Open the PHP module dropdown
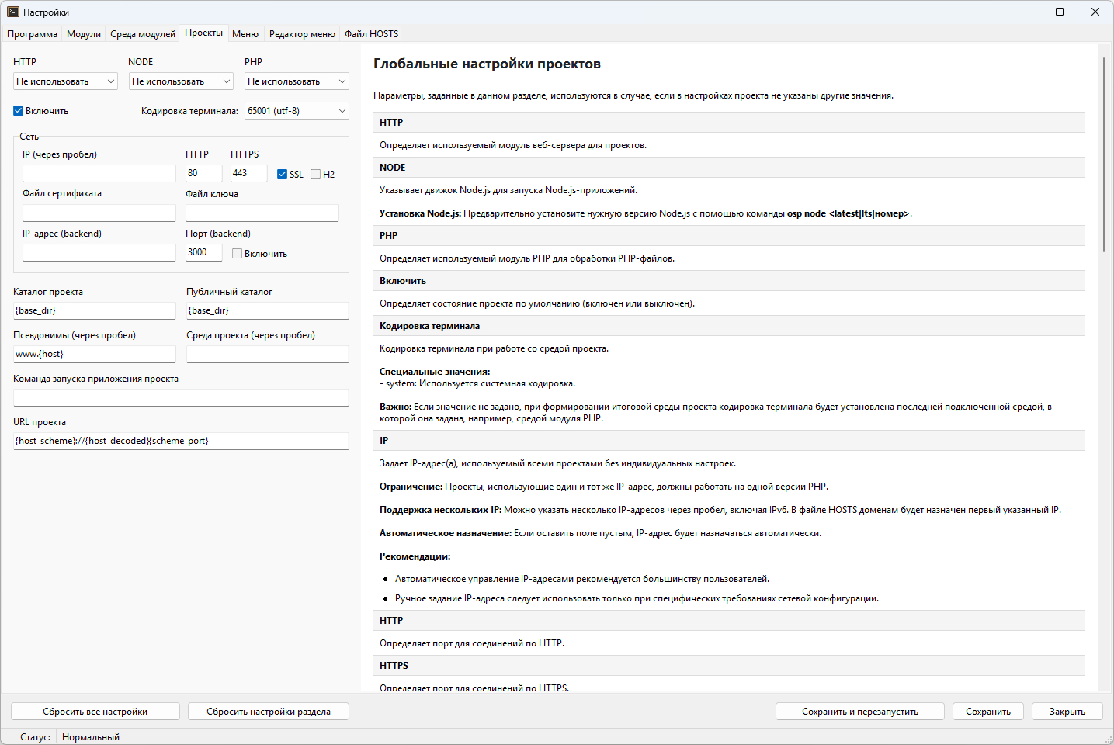The height and width of the screenshot is (745, 1114). (297, 81)
